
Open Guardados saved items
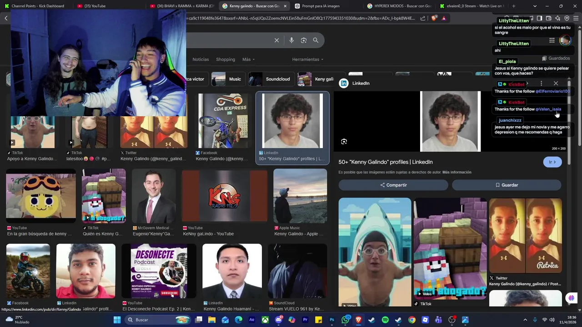point(556,59)
